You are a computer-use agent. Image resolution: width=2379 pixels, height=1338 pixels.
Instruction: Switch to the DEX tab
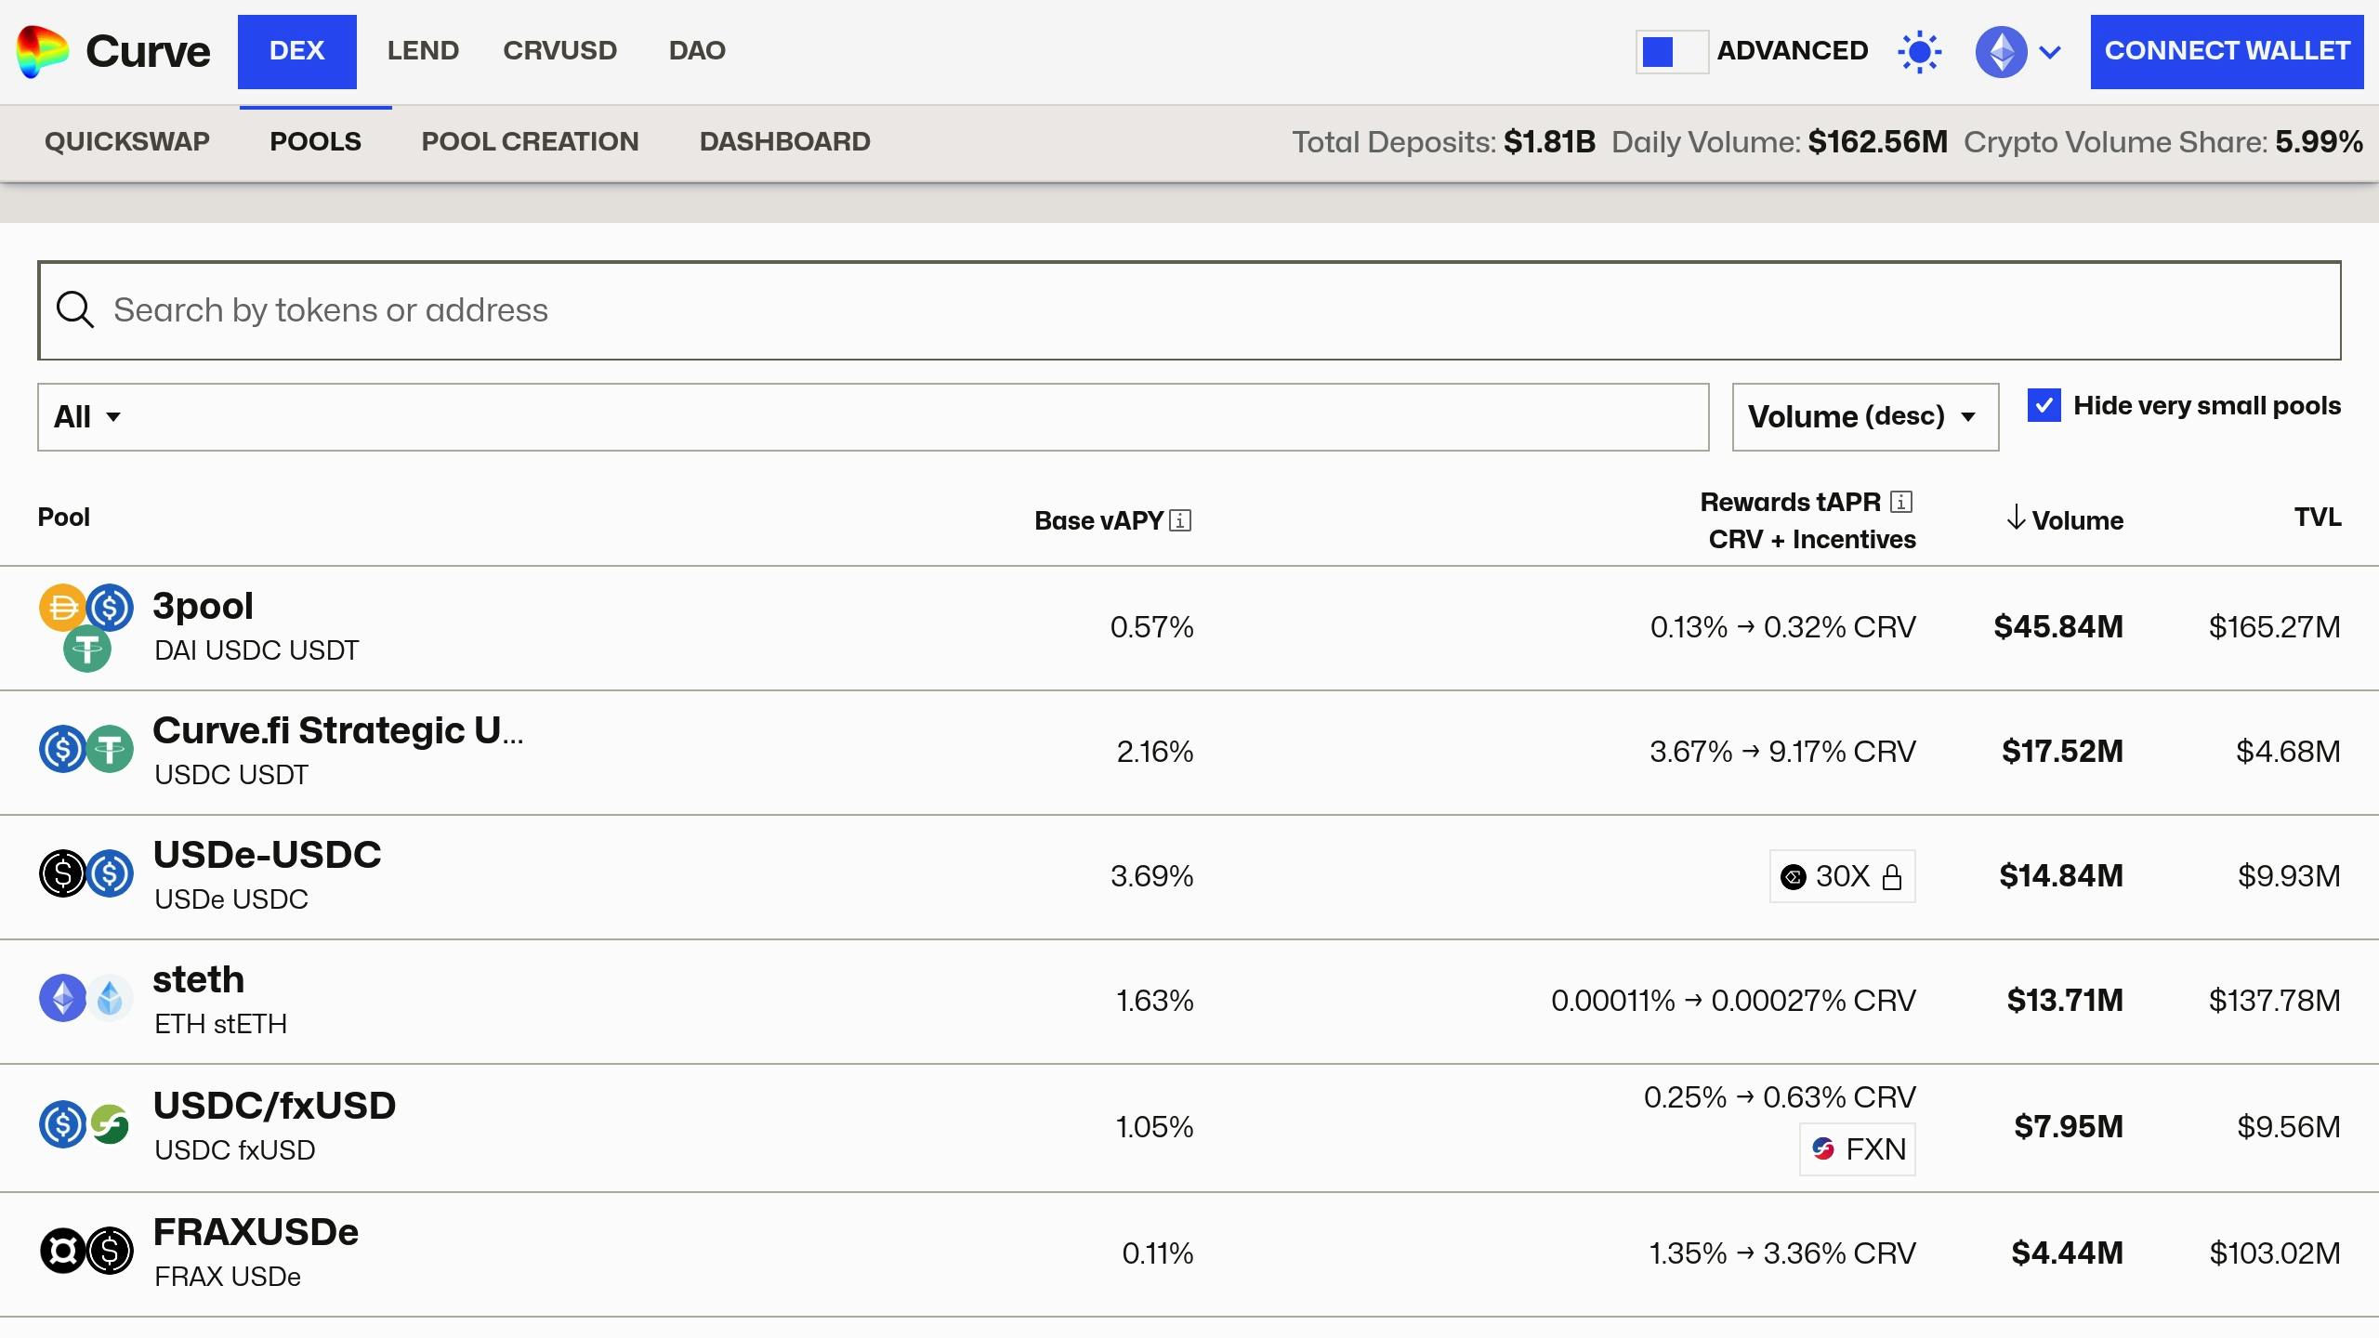[297, 51]
